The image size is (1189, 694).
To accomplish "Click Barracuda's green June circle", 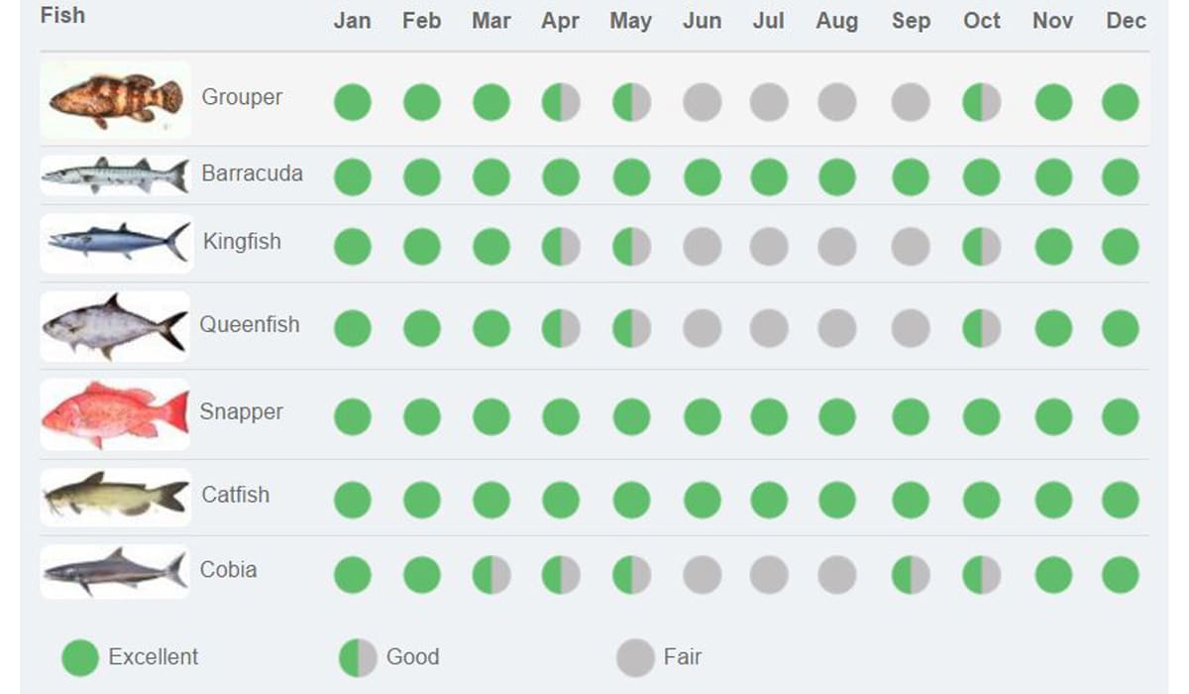I will click(x=702, y=177).
